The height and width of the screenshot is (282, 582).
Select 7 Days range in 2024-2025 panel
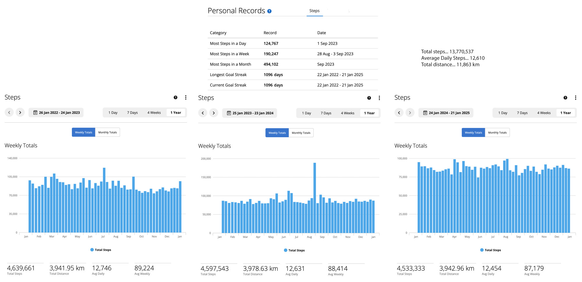pyautogui.click(x=522, y=113)
